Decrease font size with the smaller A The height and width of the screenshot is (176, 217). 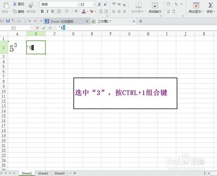(x=105, y=4)
